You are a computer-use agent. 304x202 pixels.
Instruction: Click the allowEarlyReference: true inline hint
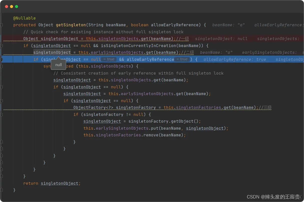click(235, 60)
